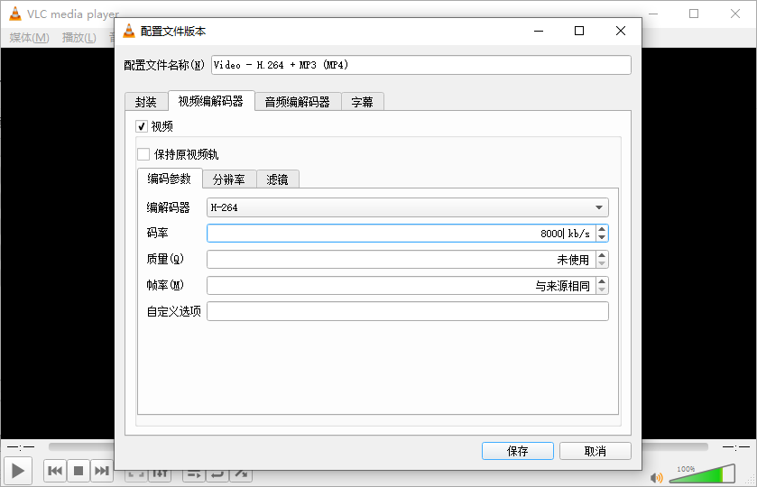Decrease 帧率 with the down arrow

pyautogui.click(x=602, y=289)
